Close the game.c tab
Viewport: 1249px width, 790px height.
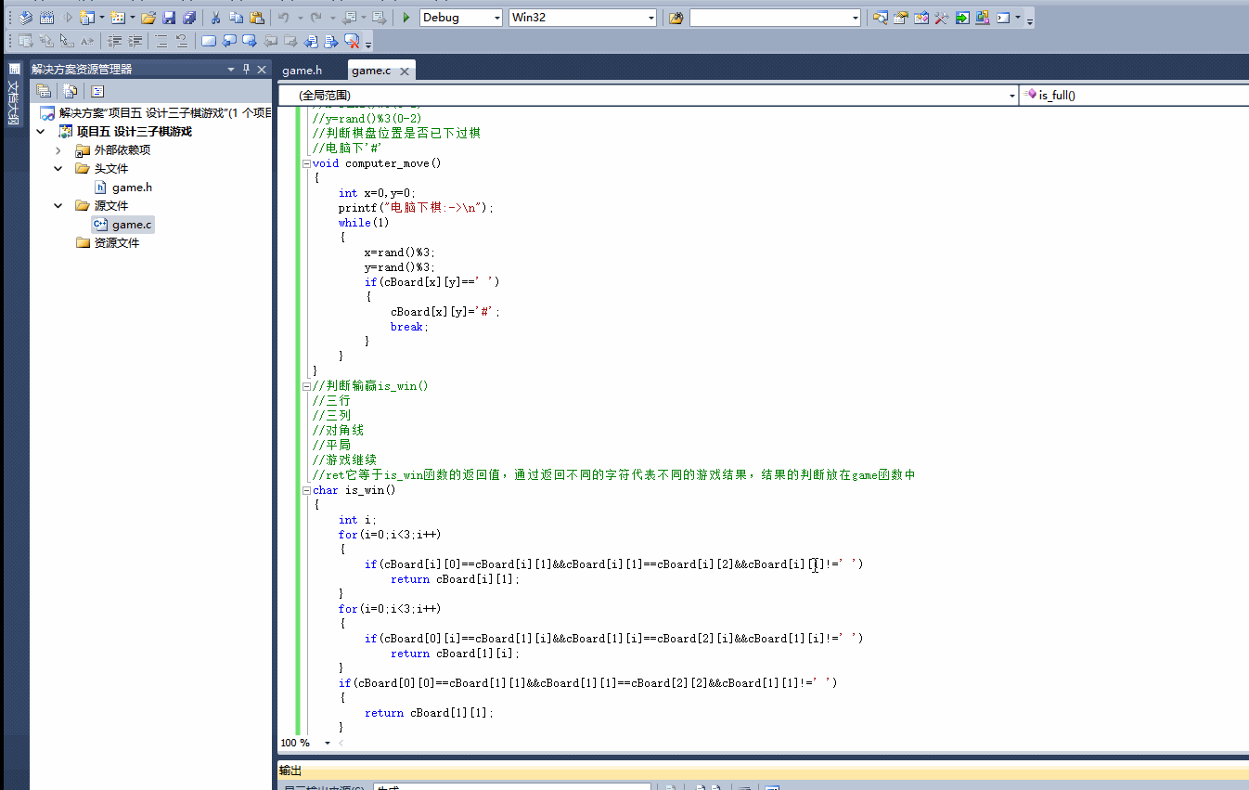pos(405,71)
